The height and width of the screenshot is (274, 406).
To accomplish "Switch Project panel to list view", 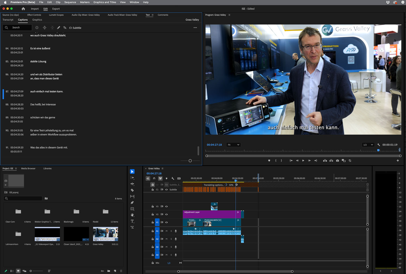I will point(12,271).
